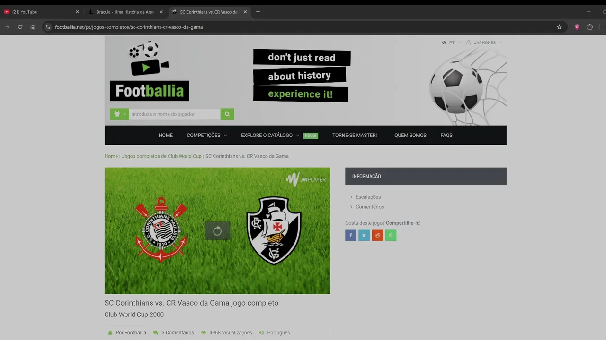Expand the EXPLORE O CATÁLOGO menu
Image resolution: width=606 pixels, height=340 pixels.
coord(270,135)
